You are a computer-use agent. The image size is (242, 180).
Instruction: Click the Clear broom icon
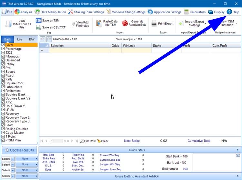[99, 141]
